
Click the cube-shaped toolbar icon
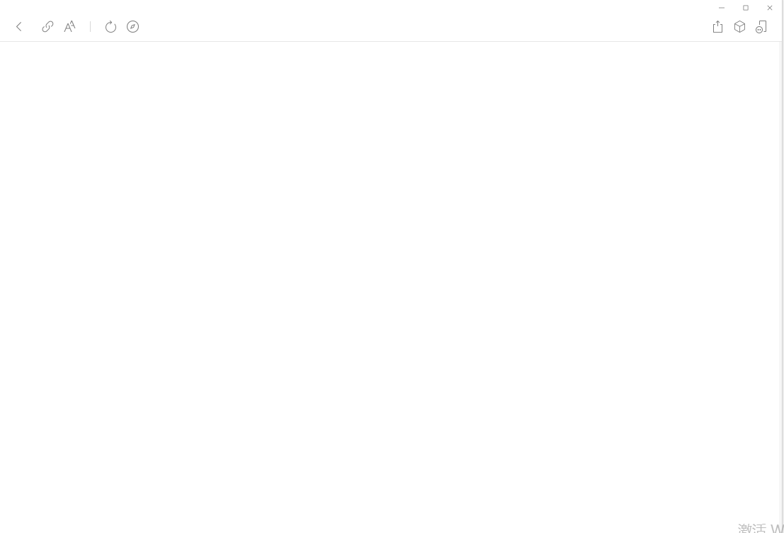point(739,26)
